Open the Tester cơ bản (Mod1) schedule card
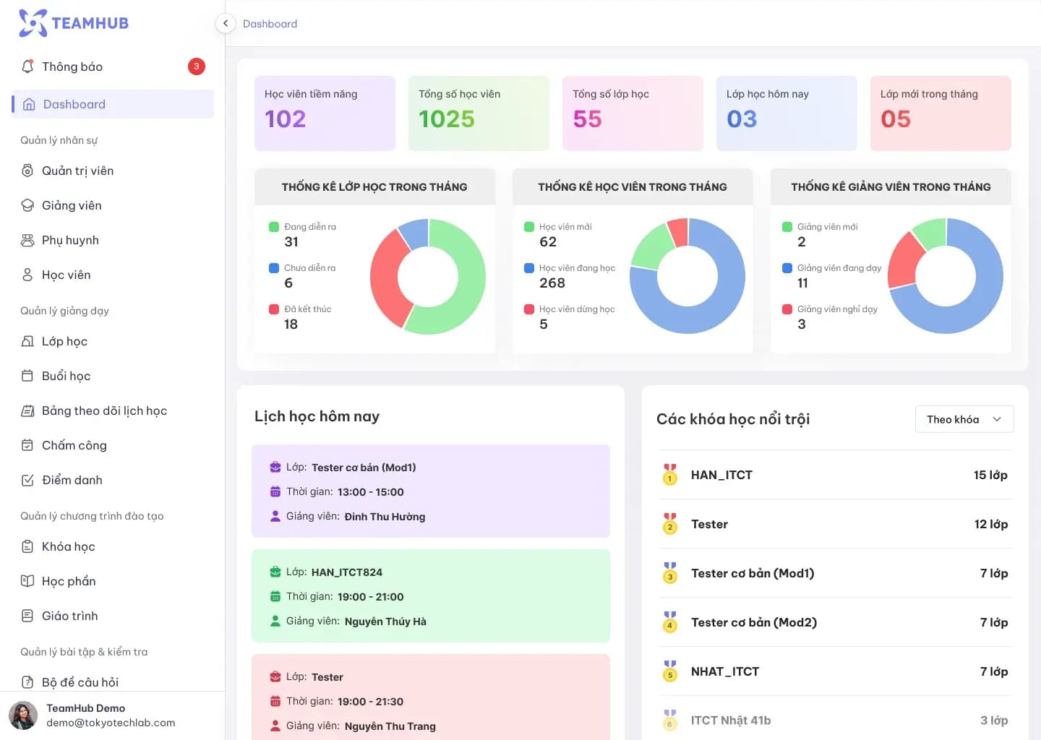 [430, 491]
